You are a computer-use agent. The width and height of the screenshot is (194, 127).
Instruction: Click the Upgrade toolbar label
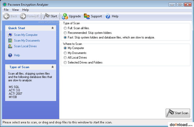(x=75, y=16)
